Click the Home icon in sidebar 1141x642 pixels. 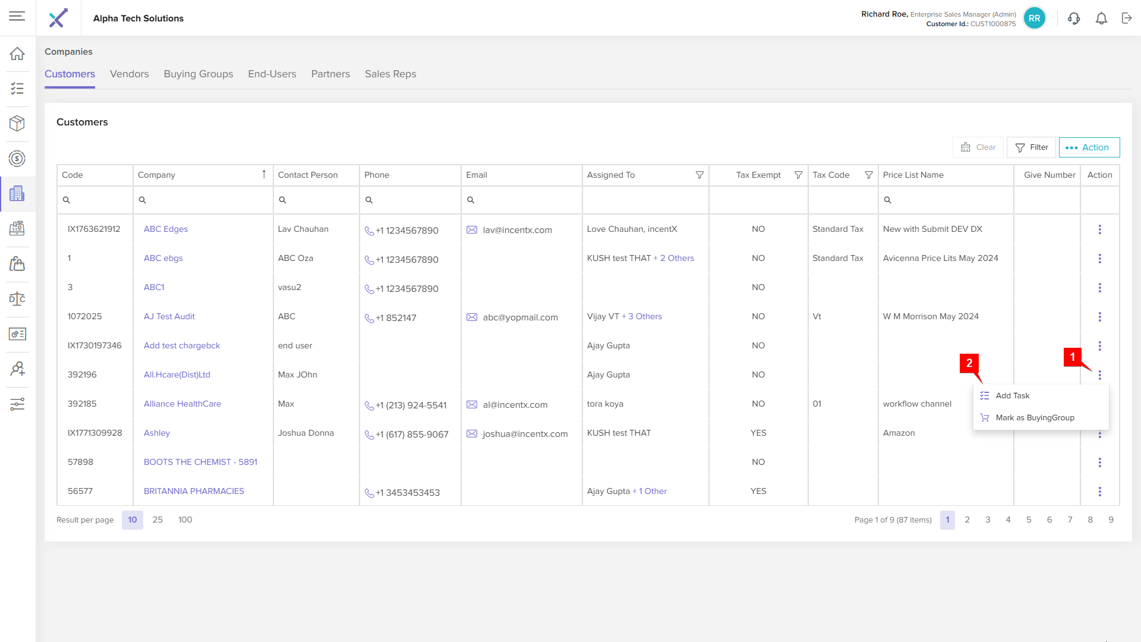(17, 54)
